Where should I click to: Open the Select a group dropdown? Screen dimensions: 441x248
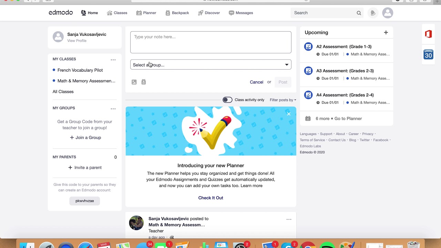pos(211,65)
